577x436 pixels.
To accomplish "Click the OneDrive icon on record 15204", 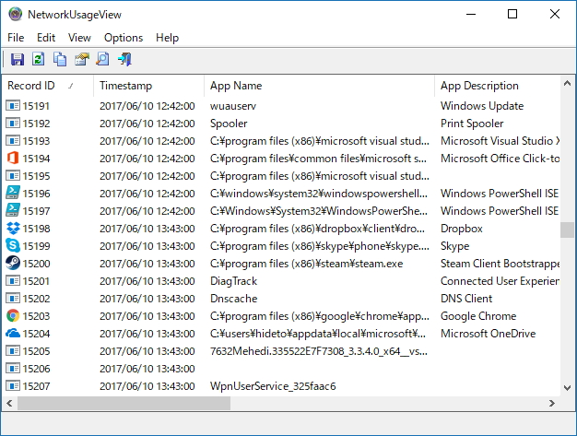I will coord(13,334).
